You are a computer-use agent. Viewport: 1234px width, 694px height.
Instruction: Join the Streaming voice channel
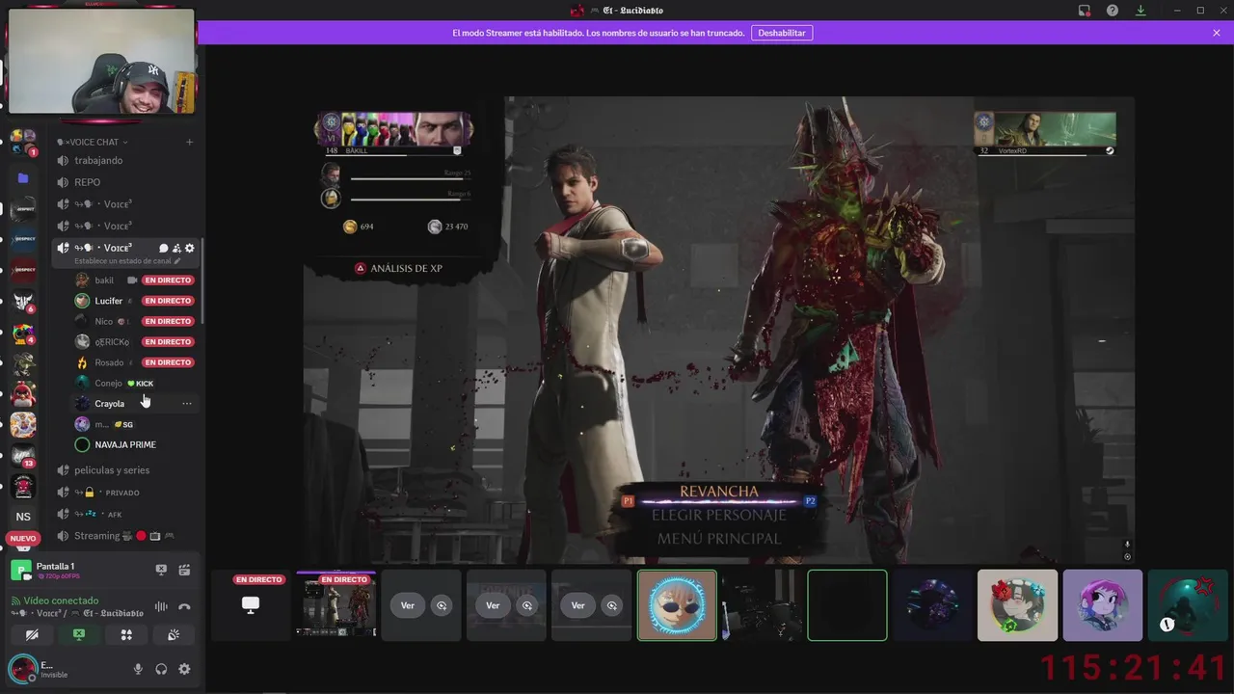pyautogui.click(x=126, y=536)
